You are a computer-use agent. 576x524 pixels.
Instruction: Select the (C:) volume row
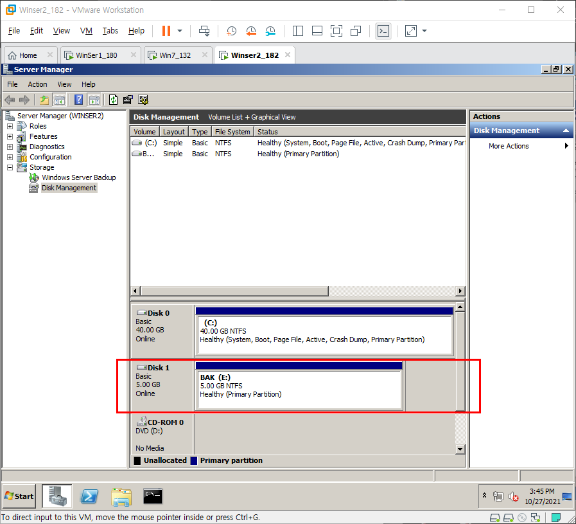[298, 143]
